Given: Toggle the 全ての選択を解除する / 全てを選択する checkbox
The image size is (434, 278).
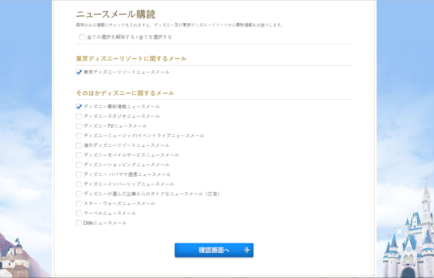Looking at the screenshot, I should coord(82,37).
